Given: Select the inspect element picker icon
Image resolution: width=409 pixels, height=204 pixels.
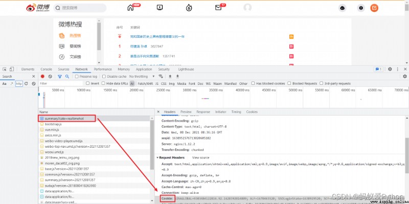Looking at the screenshot, I should click(5, 69).
